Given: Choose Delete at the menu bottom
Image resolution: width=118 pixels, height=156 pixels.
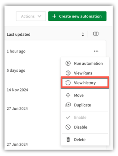Looking at the screenshot, I should coord(85,140).
